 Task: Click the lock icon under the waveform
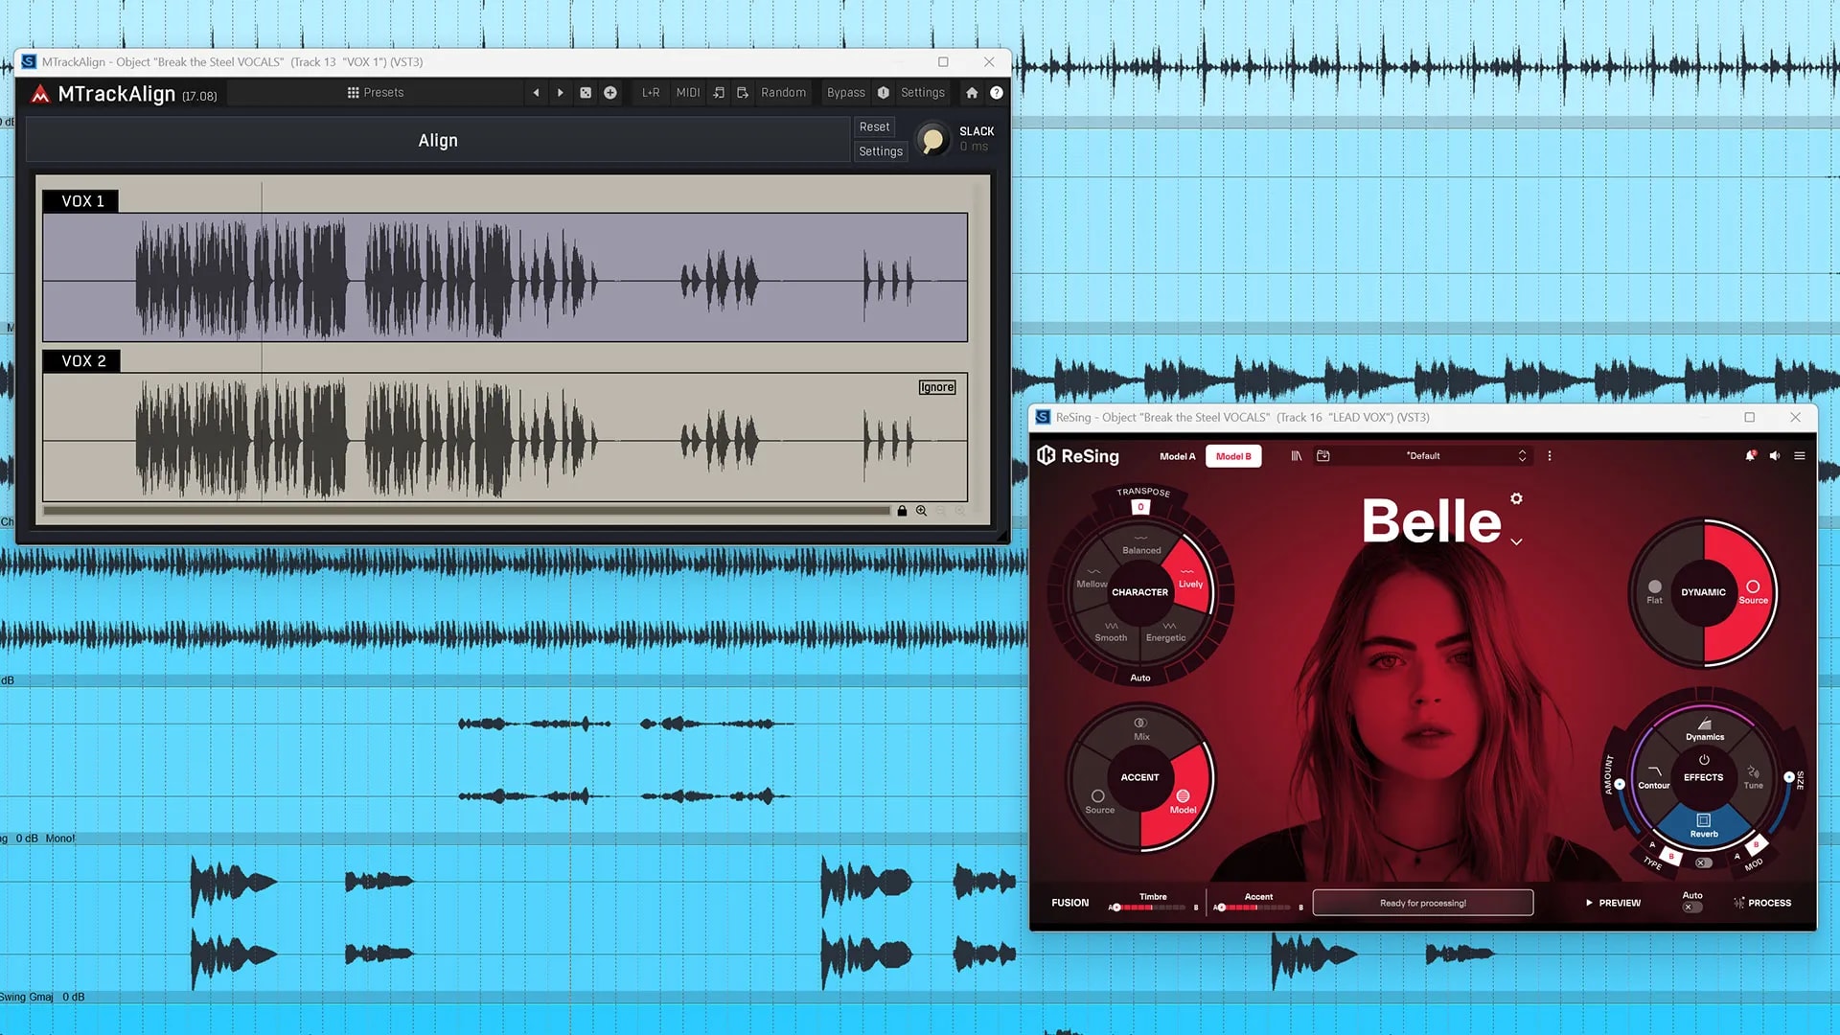pyautogui.click(x=902, y=511)
